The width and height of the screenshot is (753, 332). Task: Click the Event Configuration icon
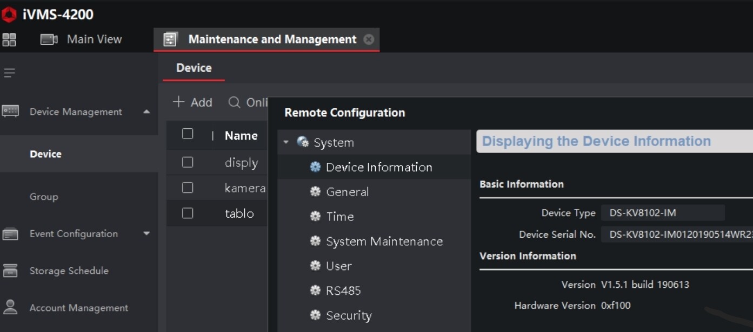[x=10, y=234]
